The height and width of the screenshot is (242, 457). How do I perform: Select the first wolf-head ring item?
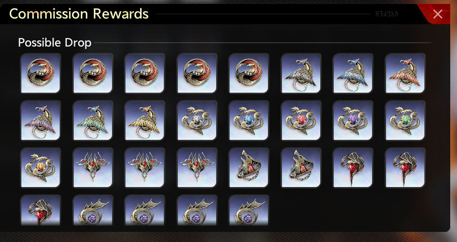point(249,167)
